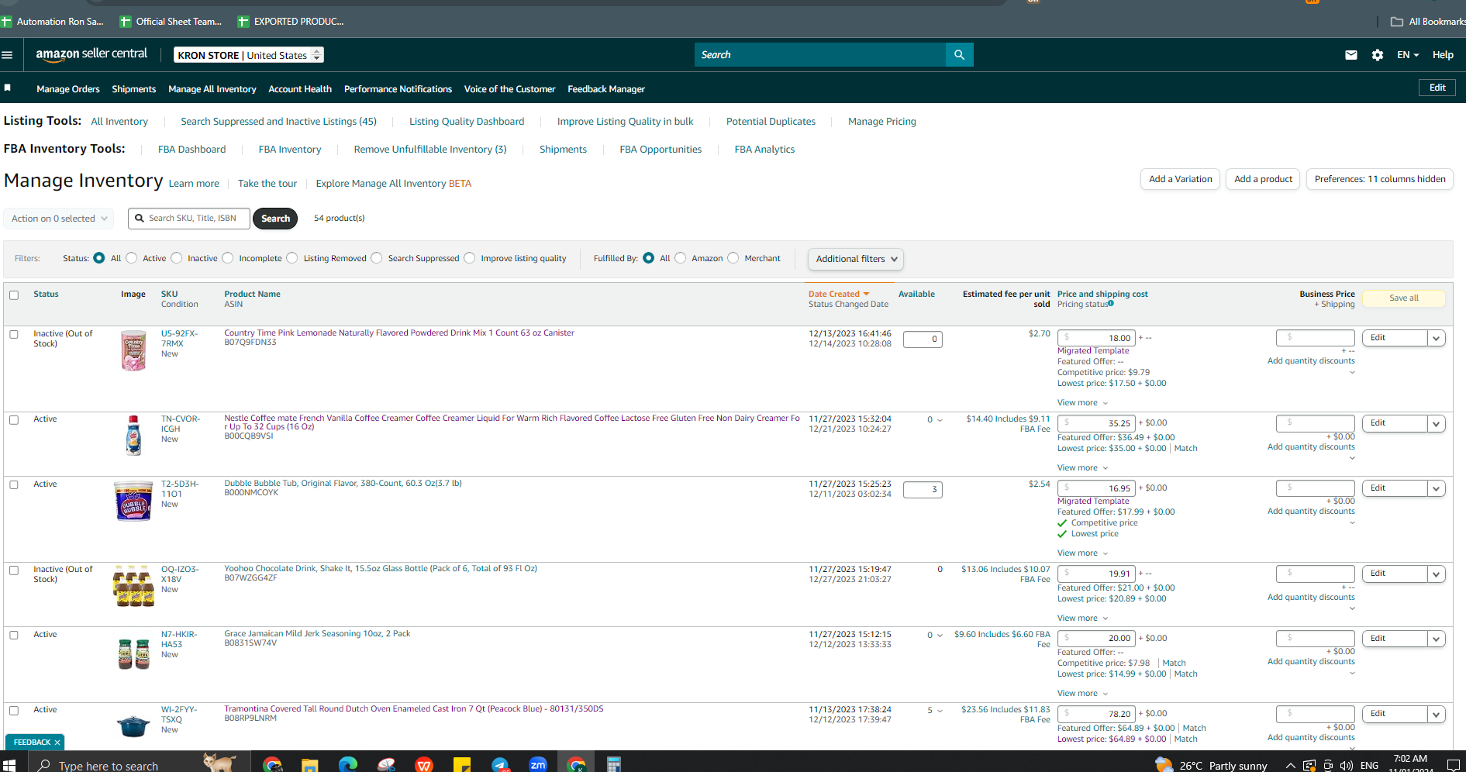This screenshot has width=1466, height=772.
Task: Click the search magnifier button in header
Action: click(959, 55)
